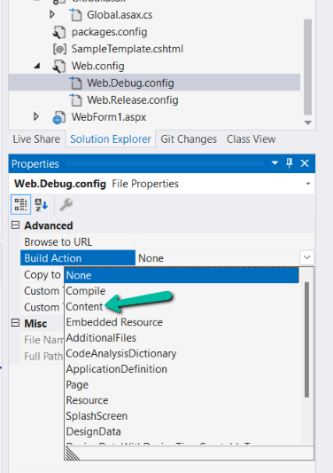This screenshot has width=333, height=473.
Task: Click the Web.Debug.config file icon
Action: click(75, 83)
